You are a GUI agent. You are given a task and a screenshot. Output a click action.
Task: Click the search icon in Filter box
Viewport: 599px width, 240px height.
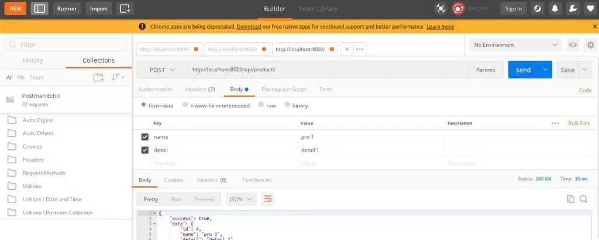pyautogui.click(x=13, y=44)
